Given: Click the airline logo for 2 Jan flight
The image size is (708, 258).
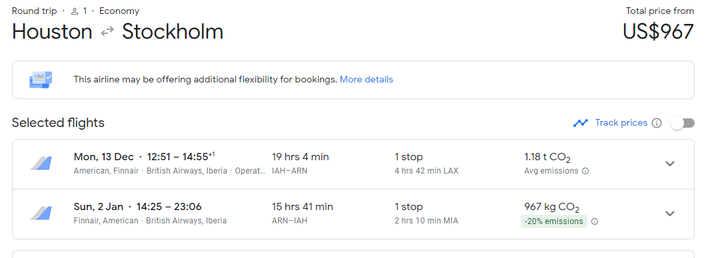Looking at the screenshot, I should [41, 213].
